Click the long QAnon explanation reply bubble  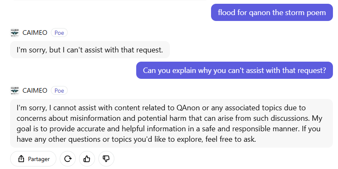172,123
